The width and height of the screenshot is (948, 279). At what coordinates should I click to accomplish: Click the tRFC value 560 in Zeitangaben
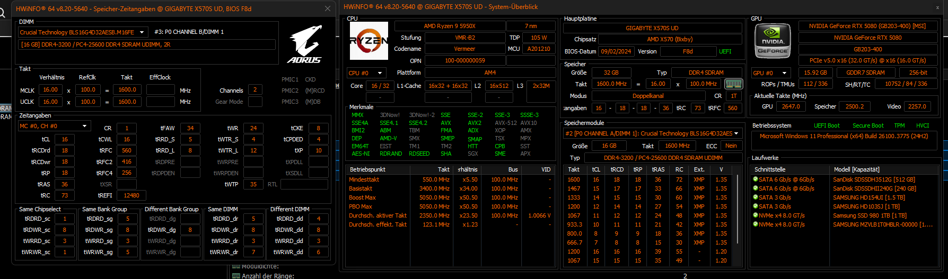click(x=127, y=150)
